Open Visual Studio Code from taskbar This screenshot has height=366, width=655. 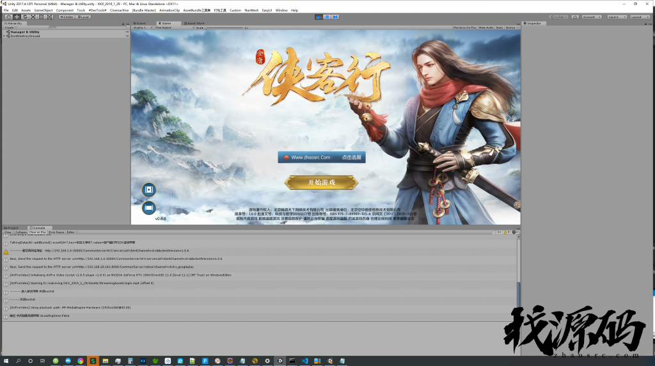pyautogui.click(x=304, y=361)
